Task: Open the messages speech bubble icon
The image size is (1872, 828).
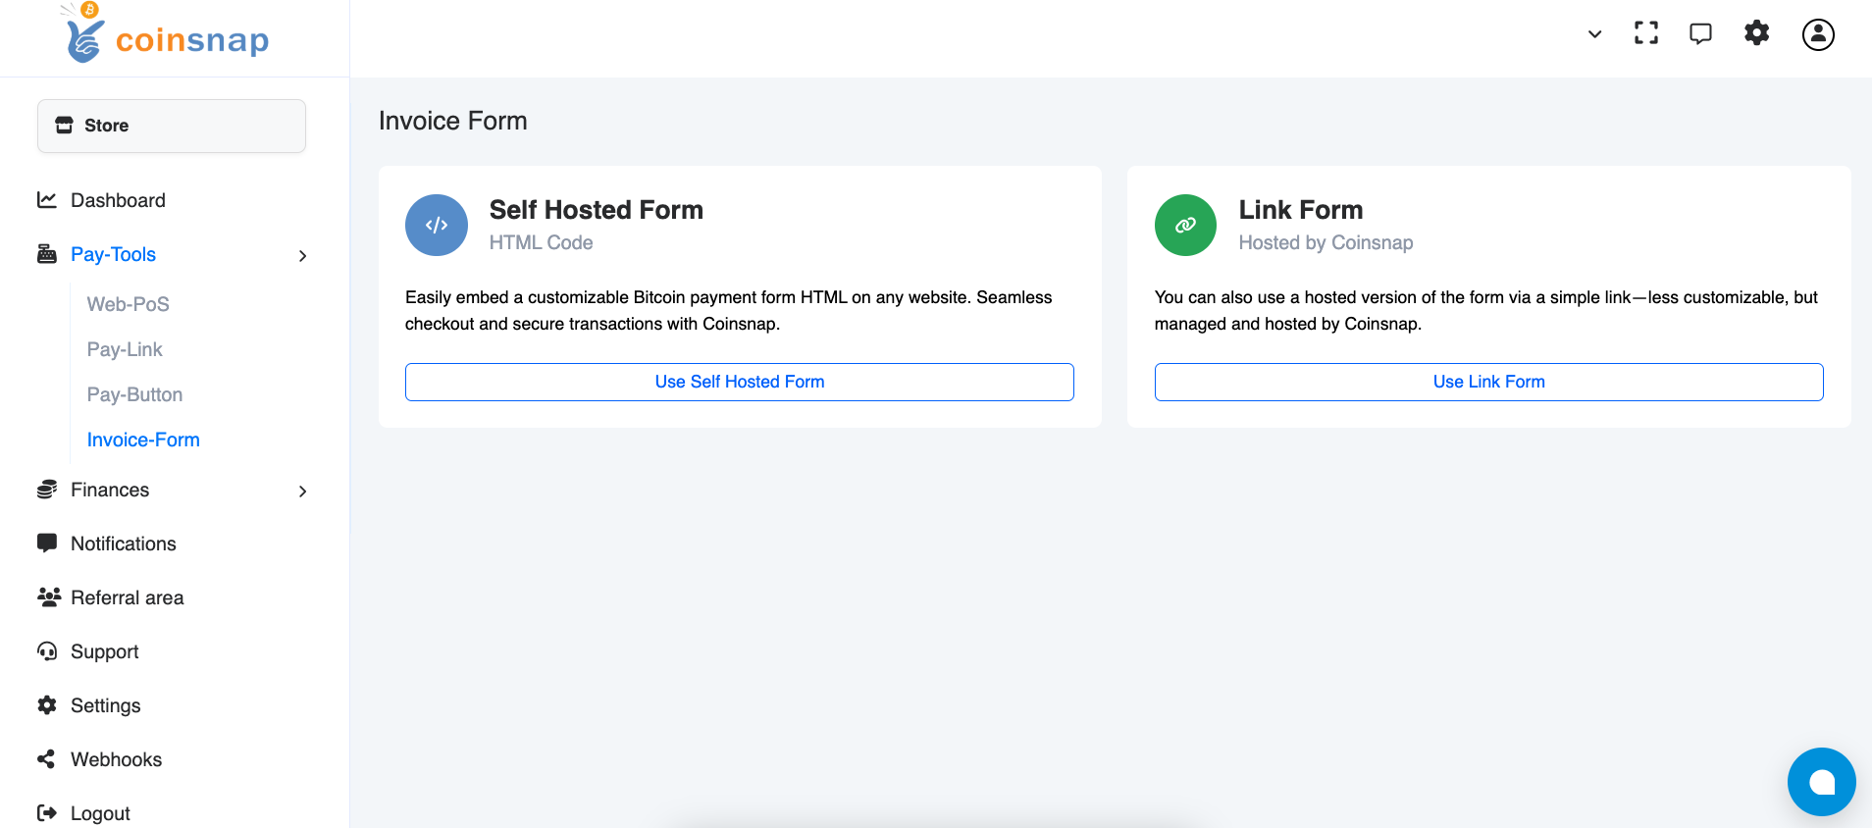Action: pos(1700,33)
